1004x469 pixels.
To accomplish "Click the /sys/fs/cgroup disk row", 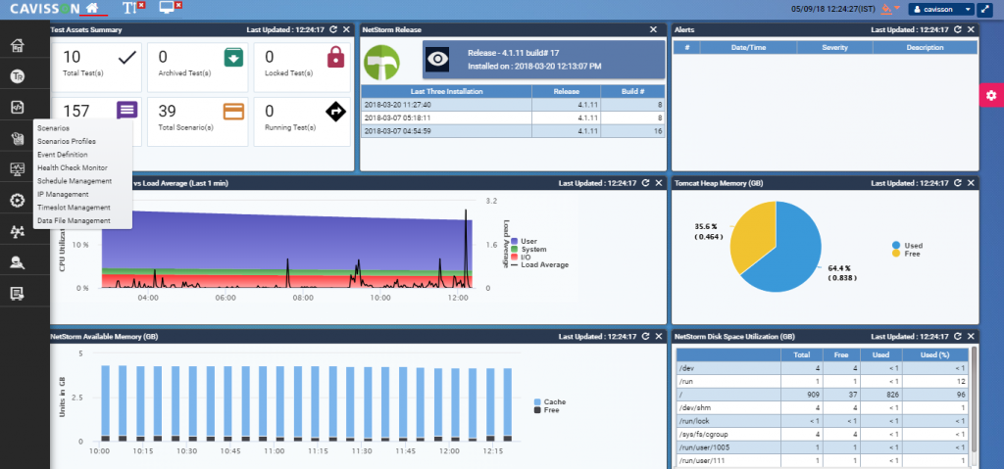I will pos(823,435).
